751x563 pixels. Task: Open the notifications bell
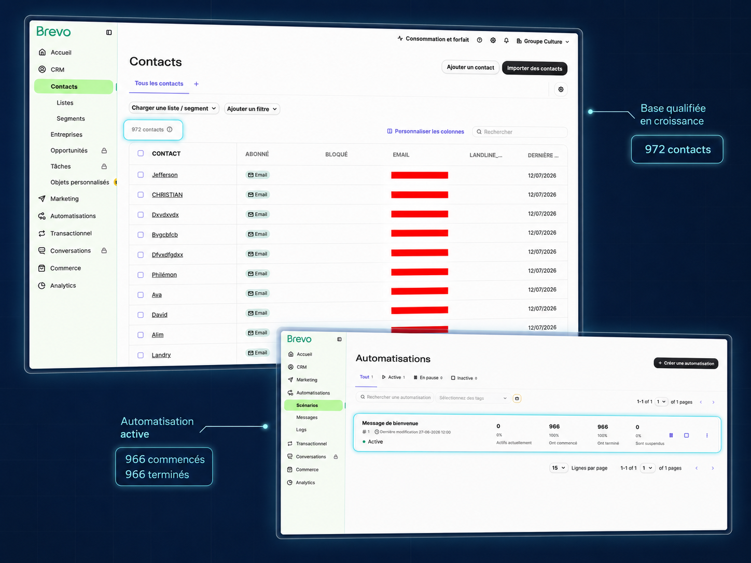coord(506,40)
